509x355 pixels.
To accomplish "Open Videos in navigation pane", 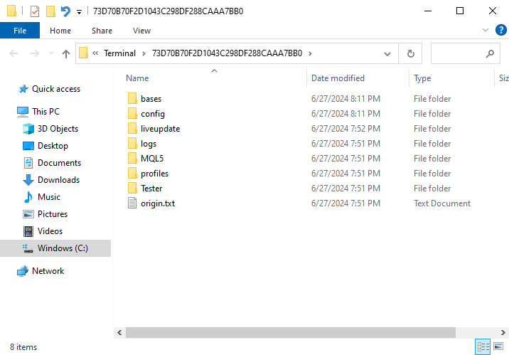I will pyautogui.click(x=50, y=231).
